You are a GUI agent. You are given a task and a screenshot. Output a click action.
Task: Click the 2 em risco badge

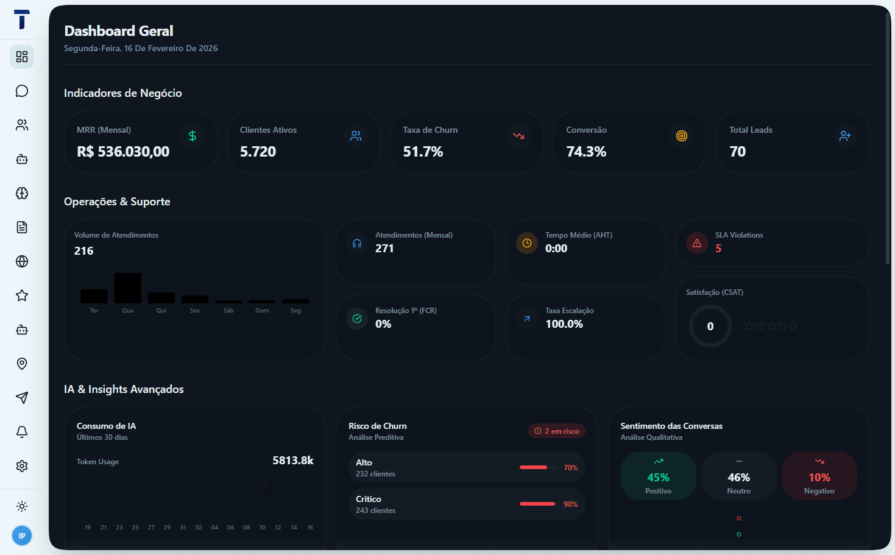[x=556, y=431]
